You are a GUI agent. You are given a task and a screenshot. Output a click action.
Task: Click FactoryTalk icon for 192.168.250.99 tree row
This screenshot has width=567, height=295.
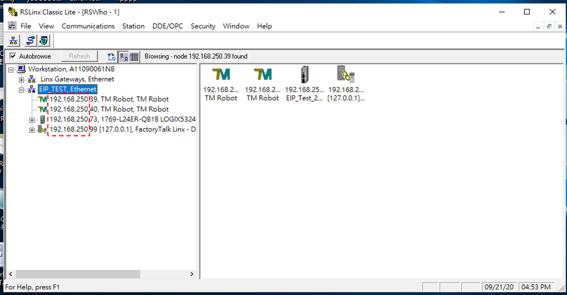[x=43, y=130]
